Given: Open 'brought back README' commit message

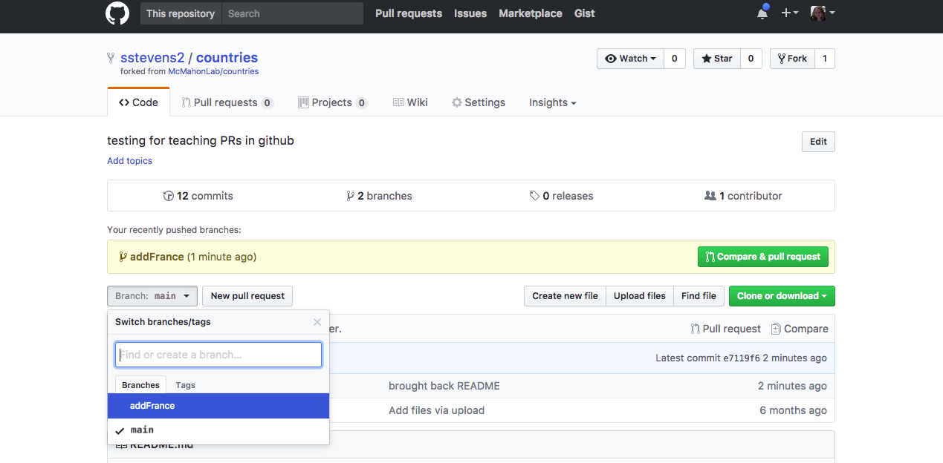Looking at the screenshot, I should coord(444,386).
